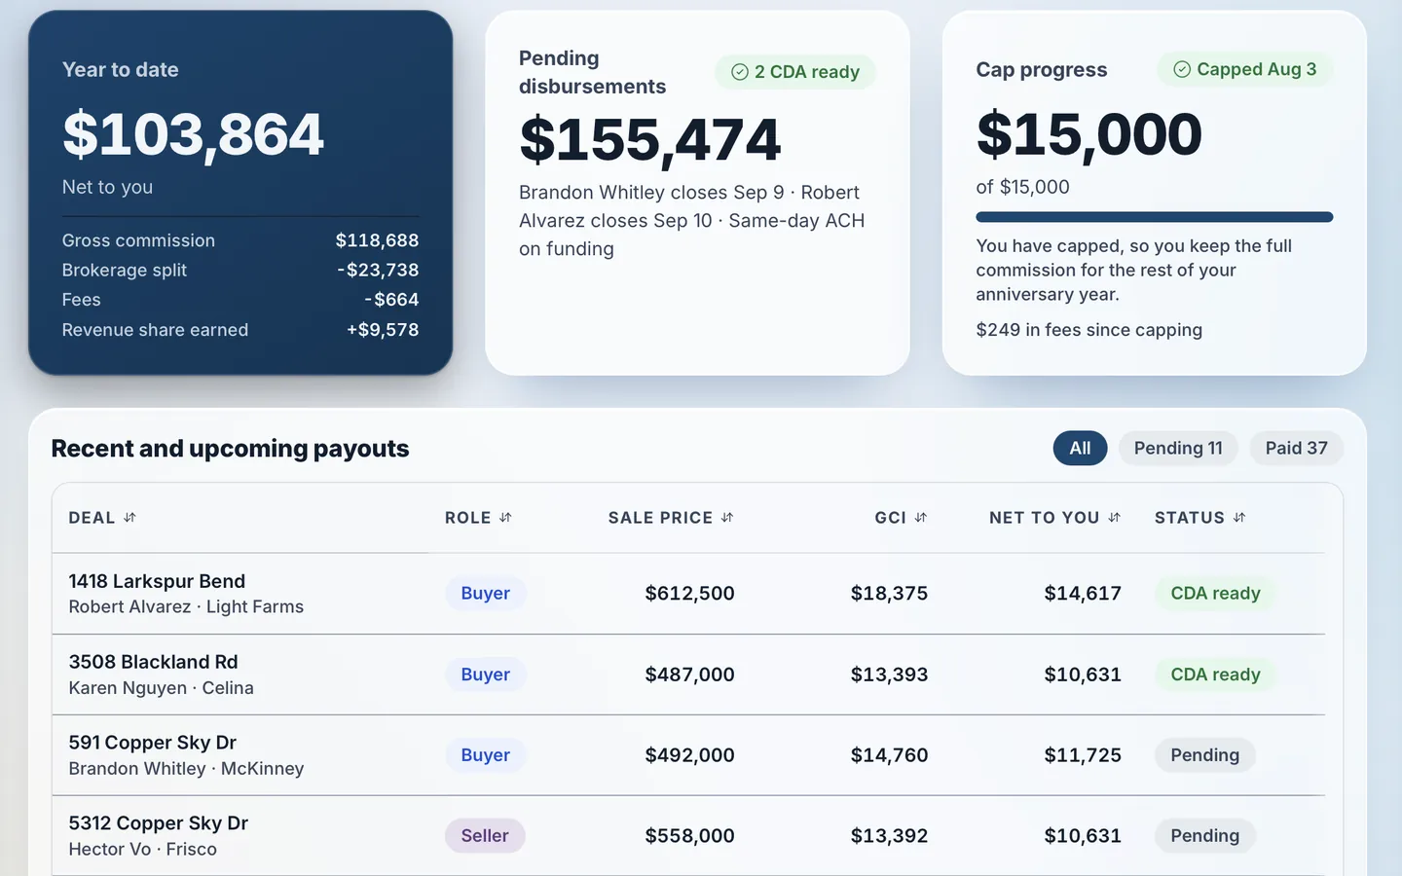Click the $103,864 year to date total
This screenshot has height=876, width=1402.
point(193,134)
